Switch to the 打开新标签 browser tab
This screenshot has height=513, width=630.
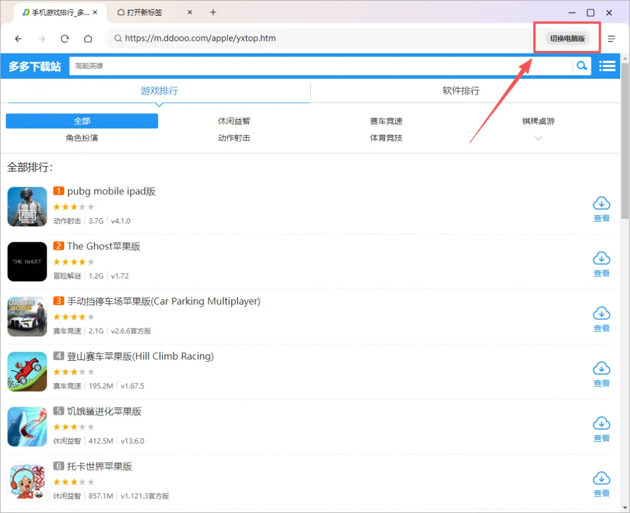coord(156,12)
